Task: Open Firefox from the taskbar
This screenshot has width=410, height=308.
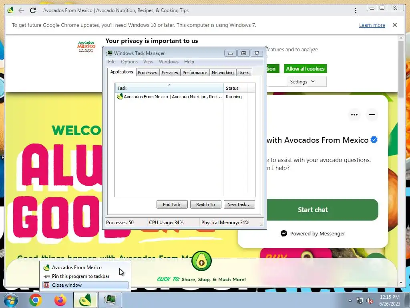Action: pos(60,300)
